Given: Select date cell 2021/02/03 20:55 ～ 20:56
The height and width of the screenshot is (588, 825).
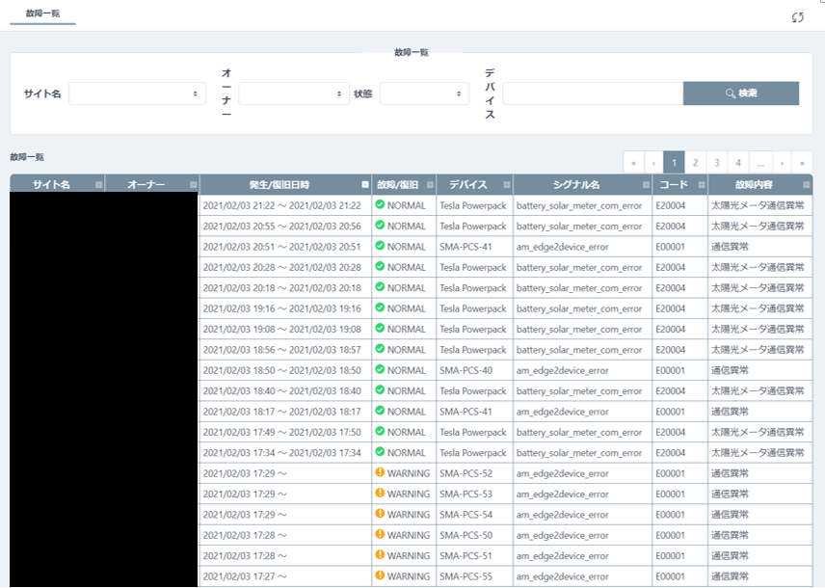Looking at the screenshot, I should 285,226.
